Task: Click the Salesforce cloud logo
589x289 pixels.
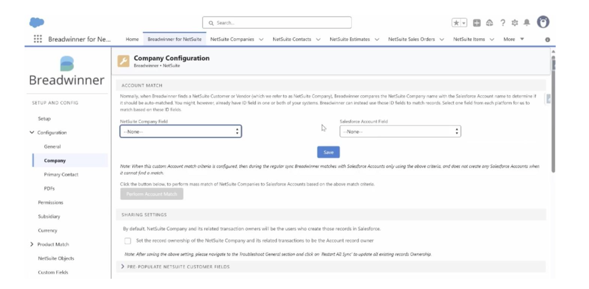Action: [x=37, y=23]
